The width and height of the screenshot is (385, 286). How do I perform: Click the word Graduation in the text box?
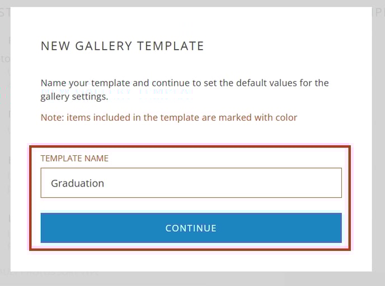click(77, 183)
